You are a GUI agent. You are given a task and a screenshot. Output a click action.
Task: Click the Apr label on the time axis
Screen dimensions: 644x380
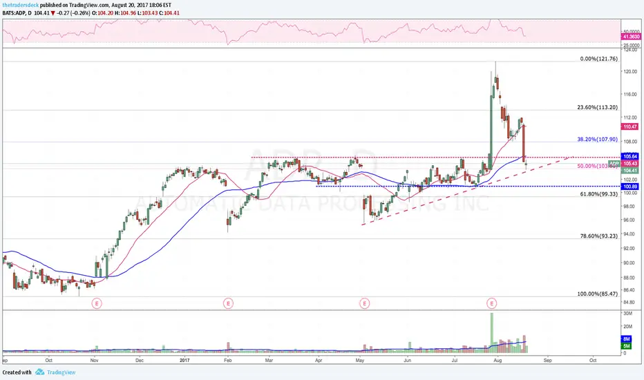click(x=319, y=360)
